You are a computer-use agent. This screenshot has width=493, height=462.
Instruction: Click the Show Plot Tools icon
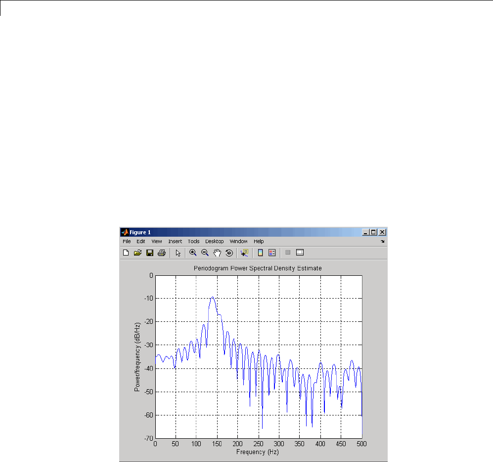pos(300,253)
